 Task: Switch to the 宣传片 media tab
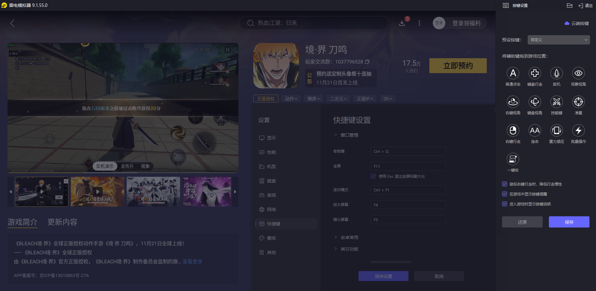(127, 166)
